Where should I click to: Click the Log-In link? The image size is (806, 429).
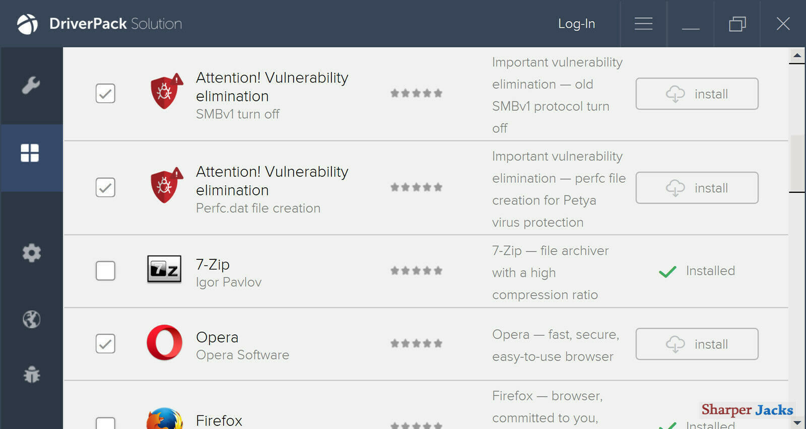tap(576, 24)
